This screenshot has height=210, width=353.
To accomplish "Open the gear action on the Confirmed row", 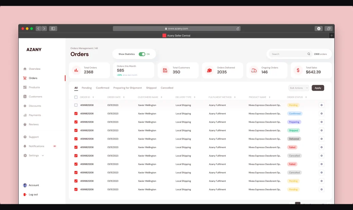I will (321, 113).
